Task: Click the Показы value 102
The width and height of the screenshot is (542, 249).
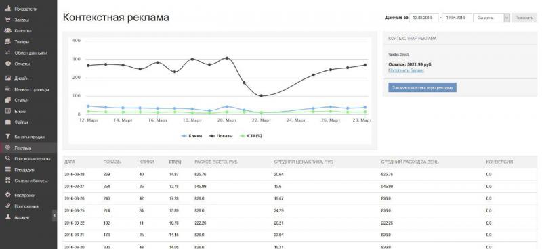Action: coord(106,223)
